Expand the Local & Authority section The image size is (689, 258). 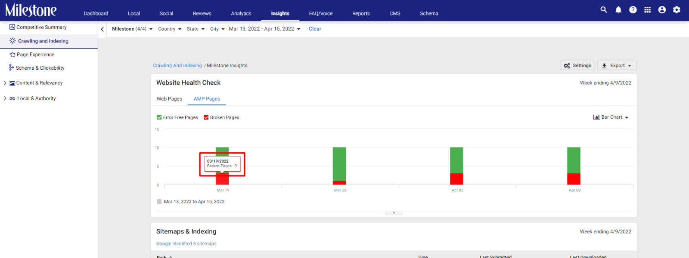click(x=5, y=98)
